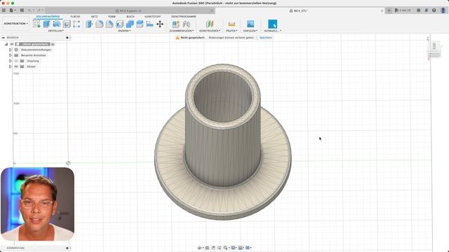
Task: Select the Extrude tool icon
Action: (x=47, y=24)
